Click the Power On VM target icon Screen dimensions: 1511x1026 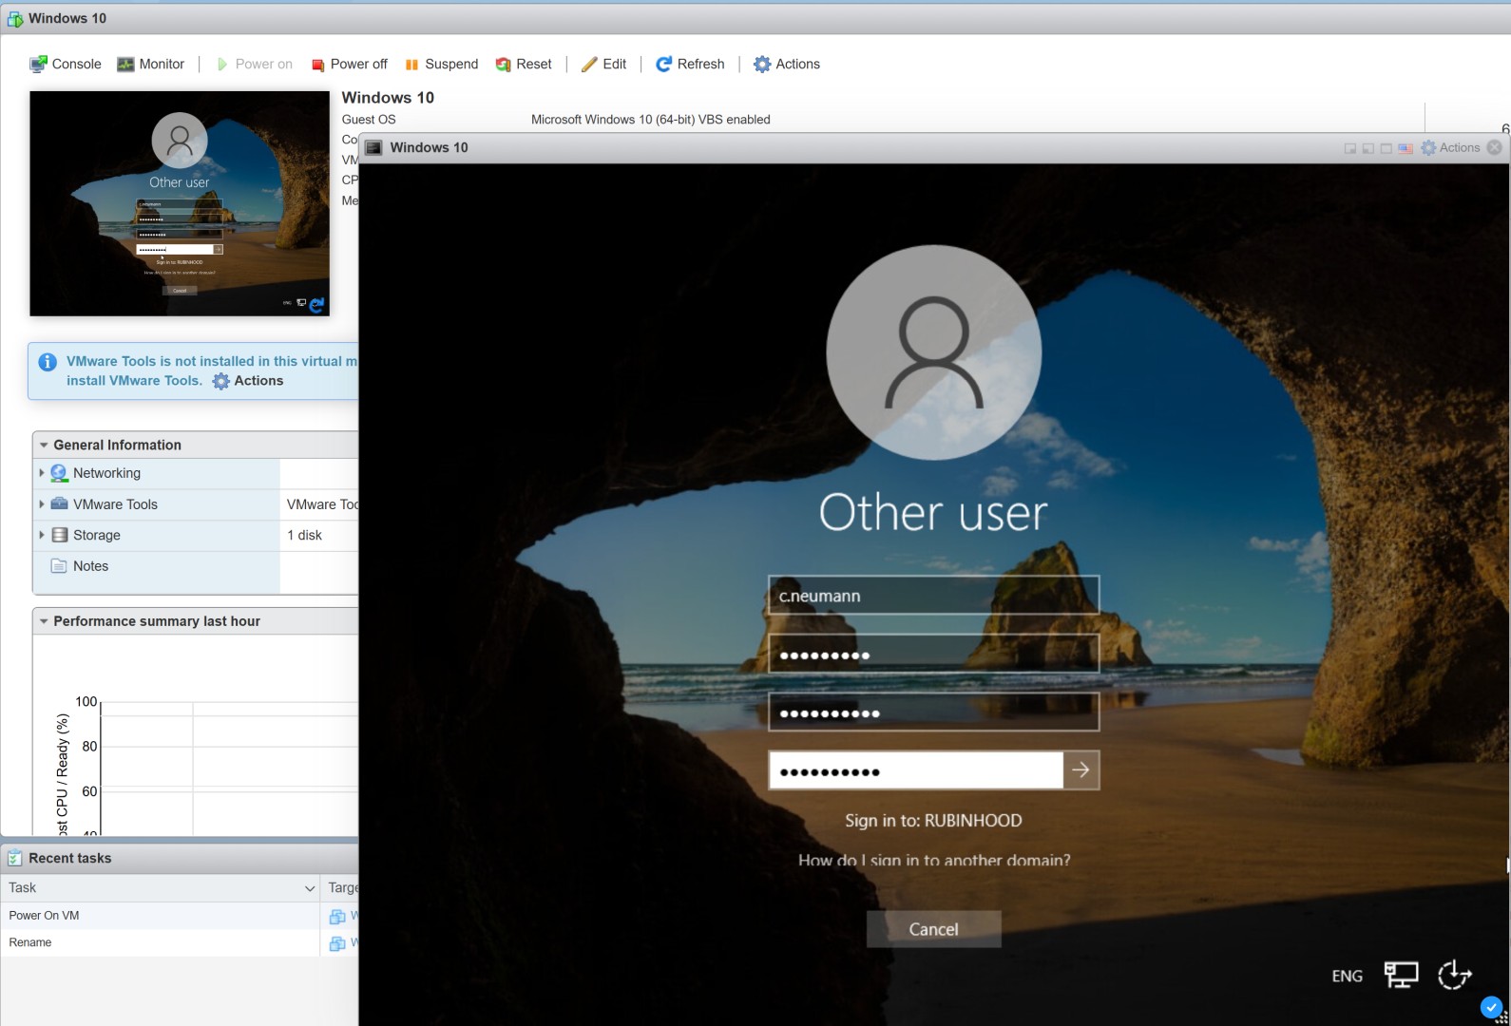[336, 917]
